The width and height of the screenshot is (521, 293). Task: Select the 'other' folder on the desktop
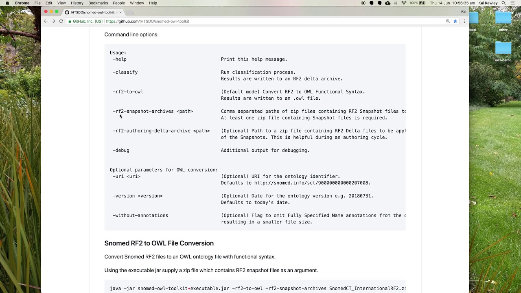pyautogui.click(x=503, y=21)
